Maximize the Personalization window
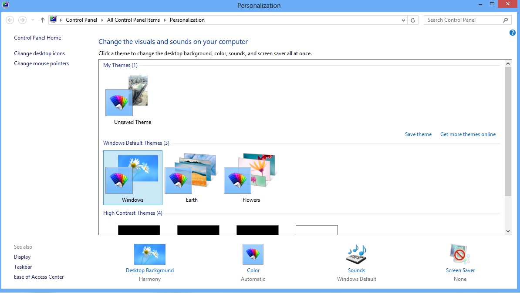This screenshot has height=293, width=520. tap(492, 4)
